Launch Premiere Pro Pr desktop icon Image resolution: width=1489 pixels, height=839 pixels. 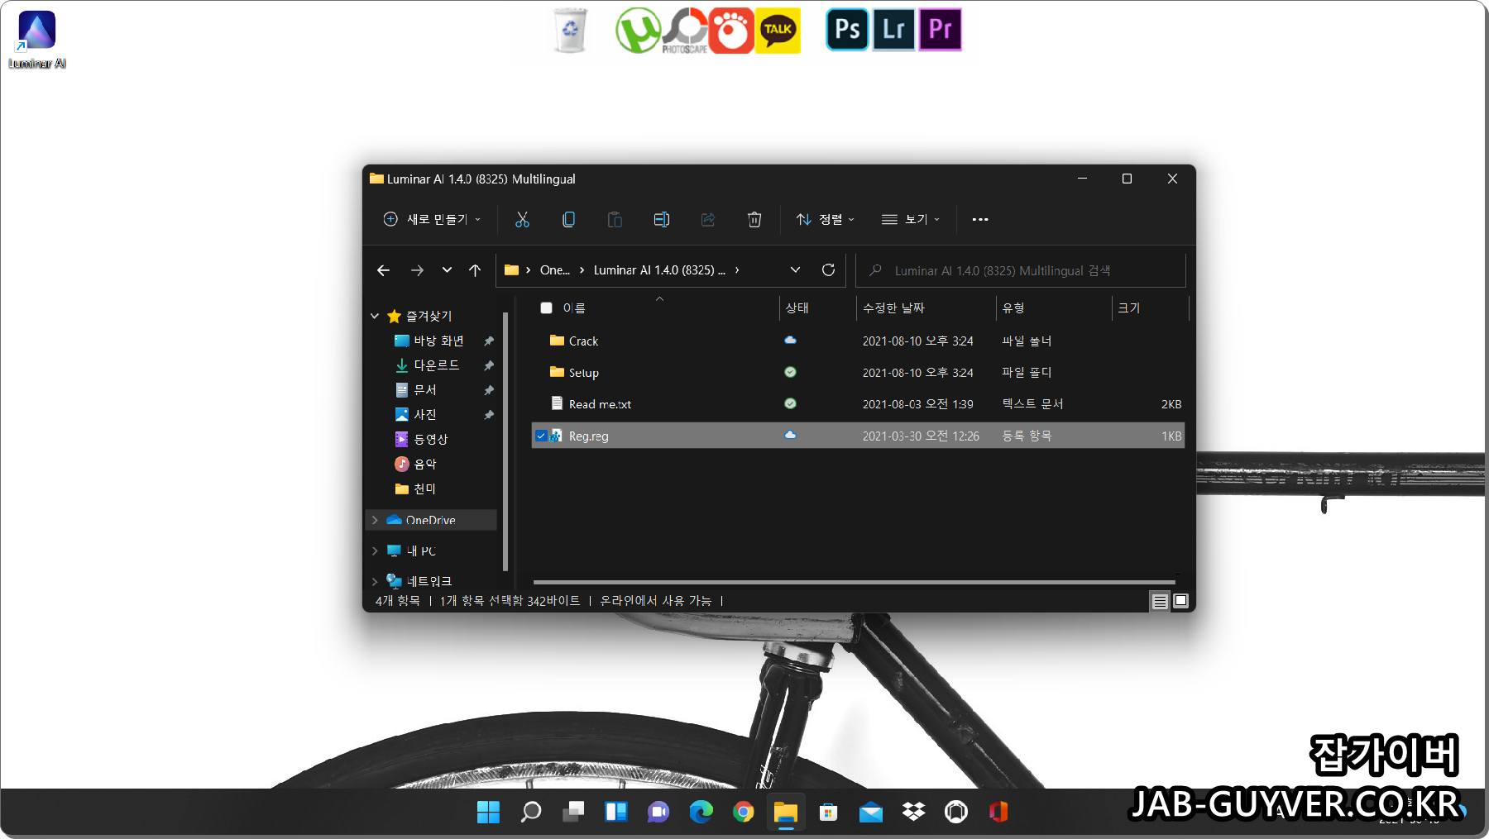tap(941, 30)
